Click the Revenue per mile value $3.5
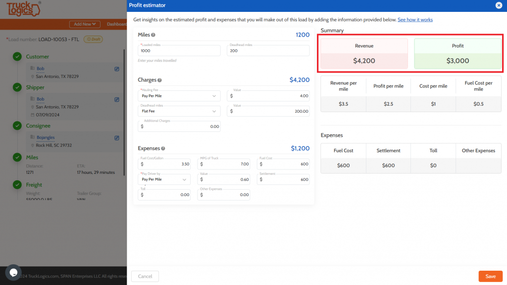 pyautogui.click(x=344, y=104)
